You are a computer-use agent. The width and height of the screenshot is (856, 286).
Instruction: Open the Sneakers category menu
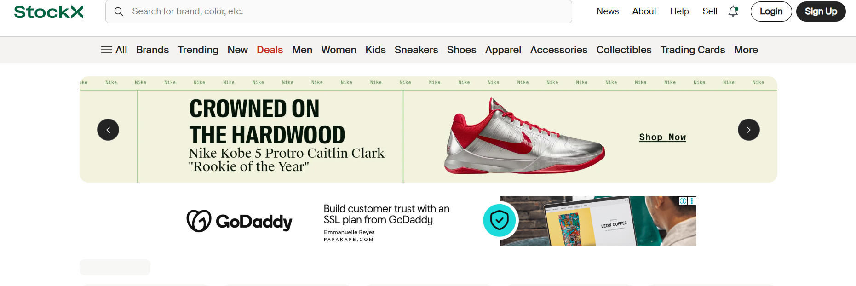416,50
